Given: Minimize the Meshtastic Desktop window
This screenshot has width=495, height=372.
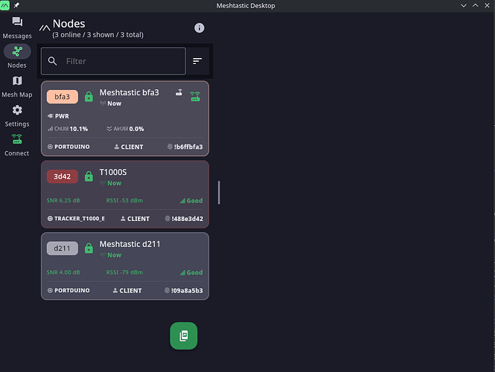Looking at the screenshot, I should (464, 5).
